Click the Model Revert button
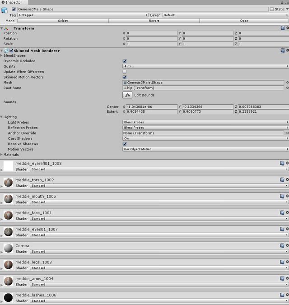This screenshot has height=305, width=289. pos(154,21)
